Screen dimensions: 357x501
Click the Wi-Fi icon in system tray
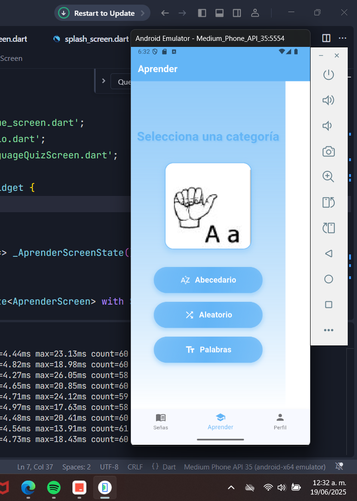tap(268, 488)
